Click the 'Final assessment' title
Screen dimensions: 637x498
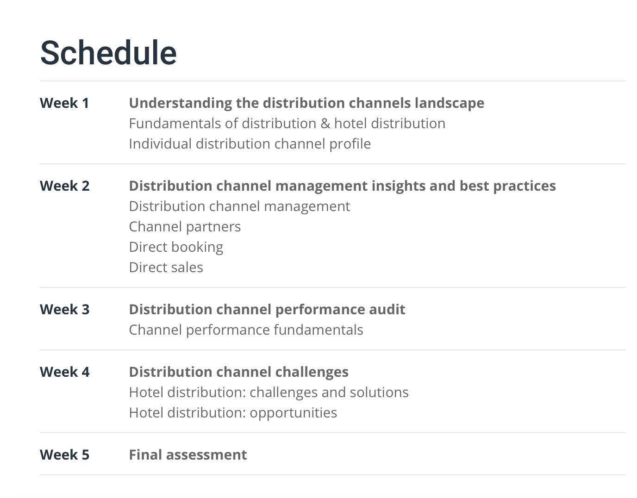coord(187,455)
